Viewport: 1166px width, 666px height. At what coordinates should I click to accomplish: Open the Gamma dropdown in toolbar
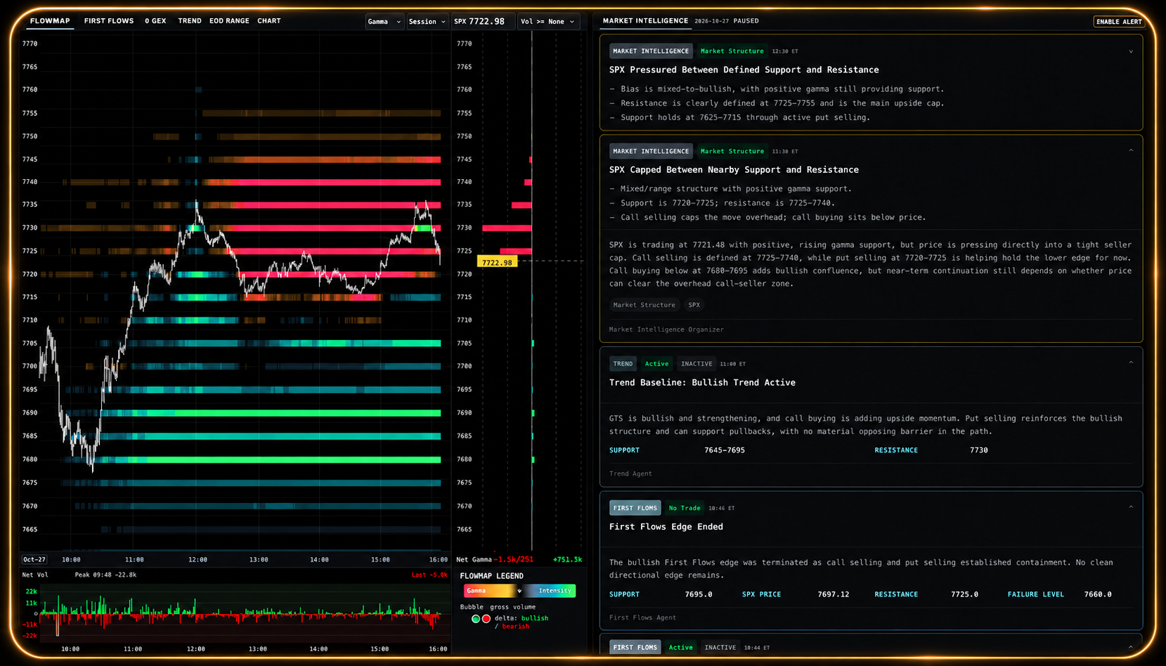[x=384, y=22]
